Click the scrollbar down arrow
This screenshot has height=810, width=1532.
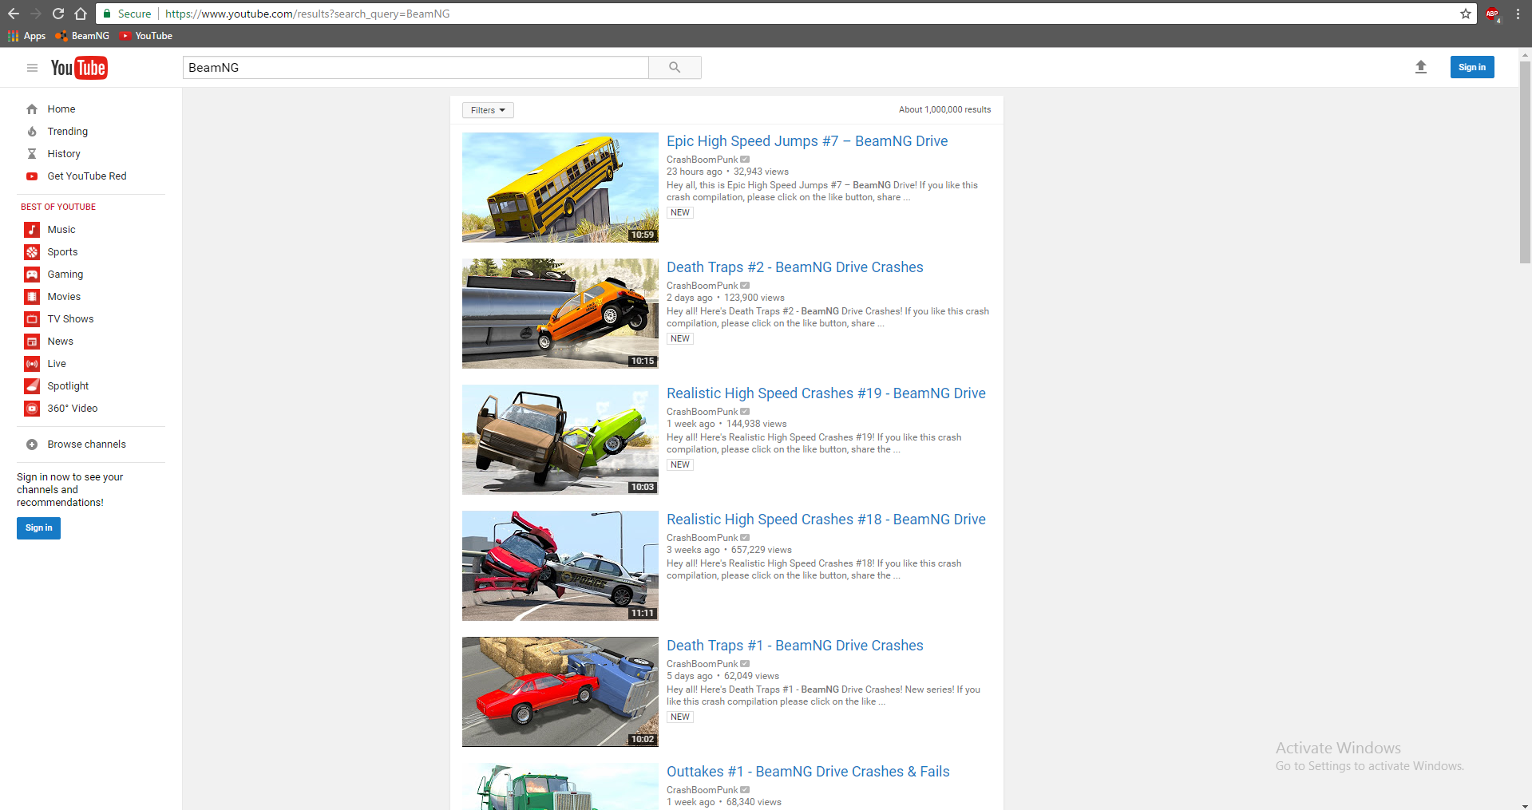pos(1525,804)
